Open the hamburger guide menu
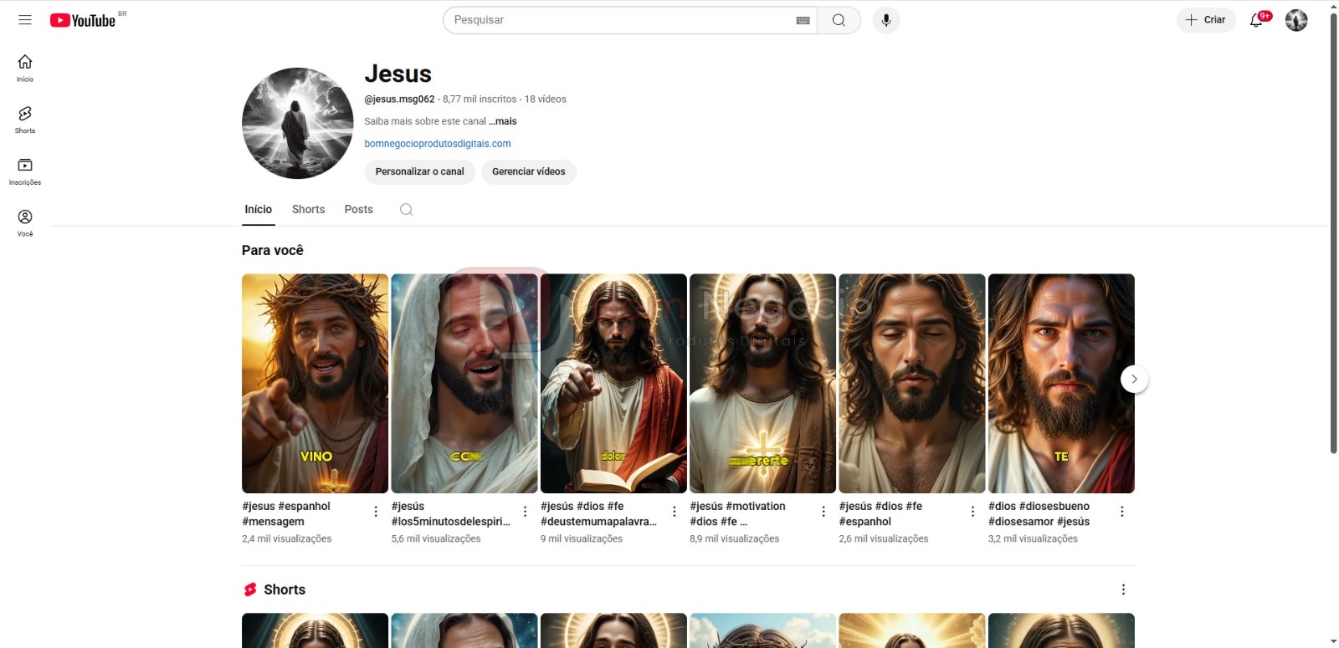The height and width of the screenshot is (648, 1339). 25,20
